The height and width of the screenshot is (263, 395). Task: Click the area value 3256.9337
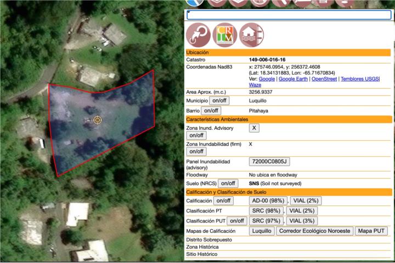261,92
